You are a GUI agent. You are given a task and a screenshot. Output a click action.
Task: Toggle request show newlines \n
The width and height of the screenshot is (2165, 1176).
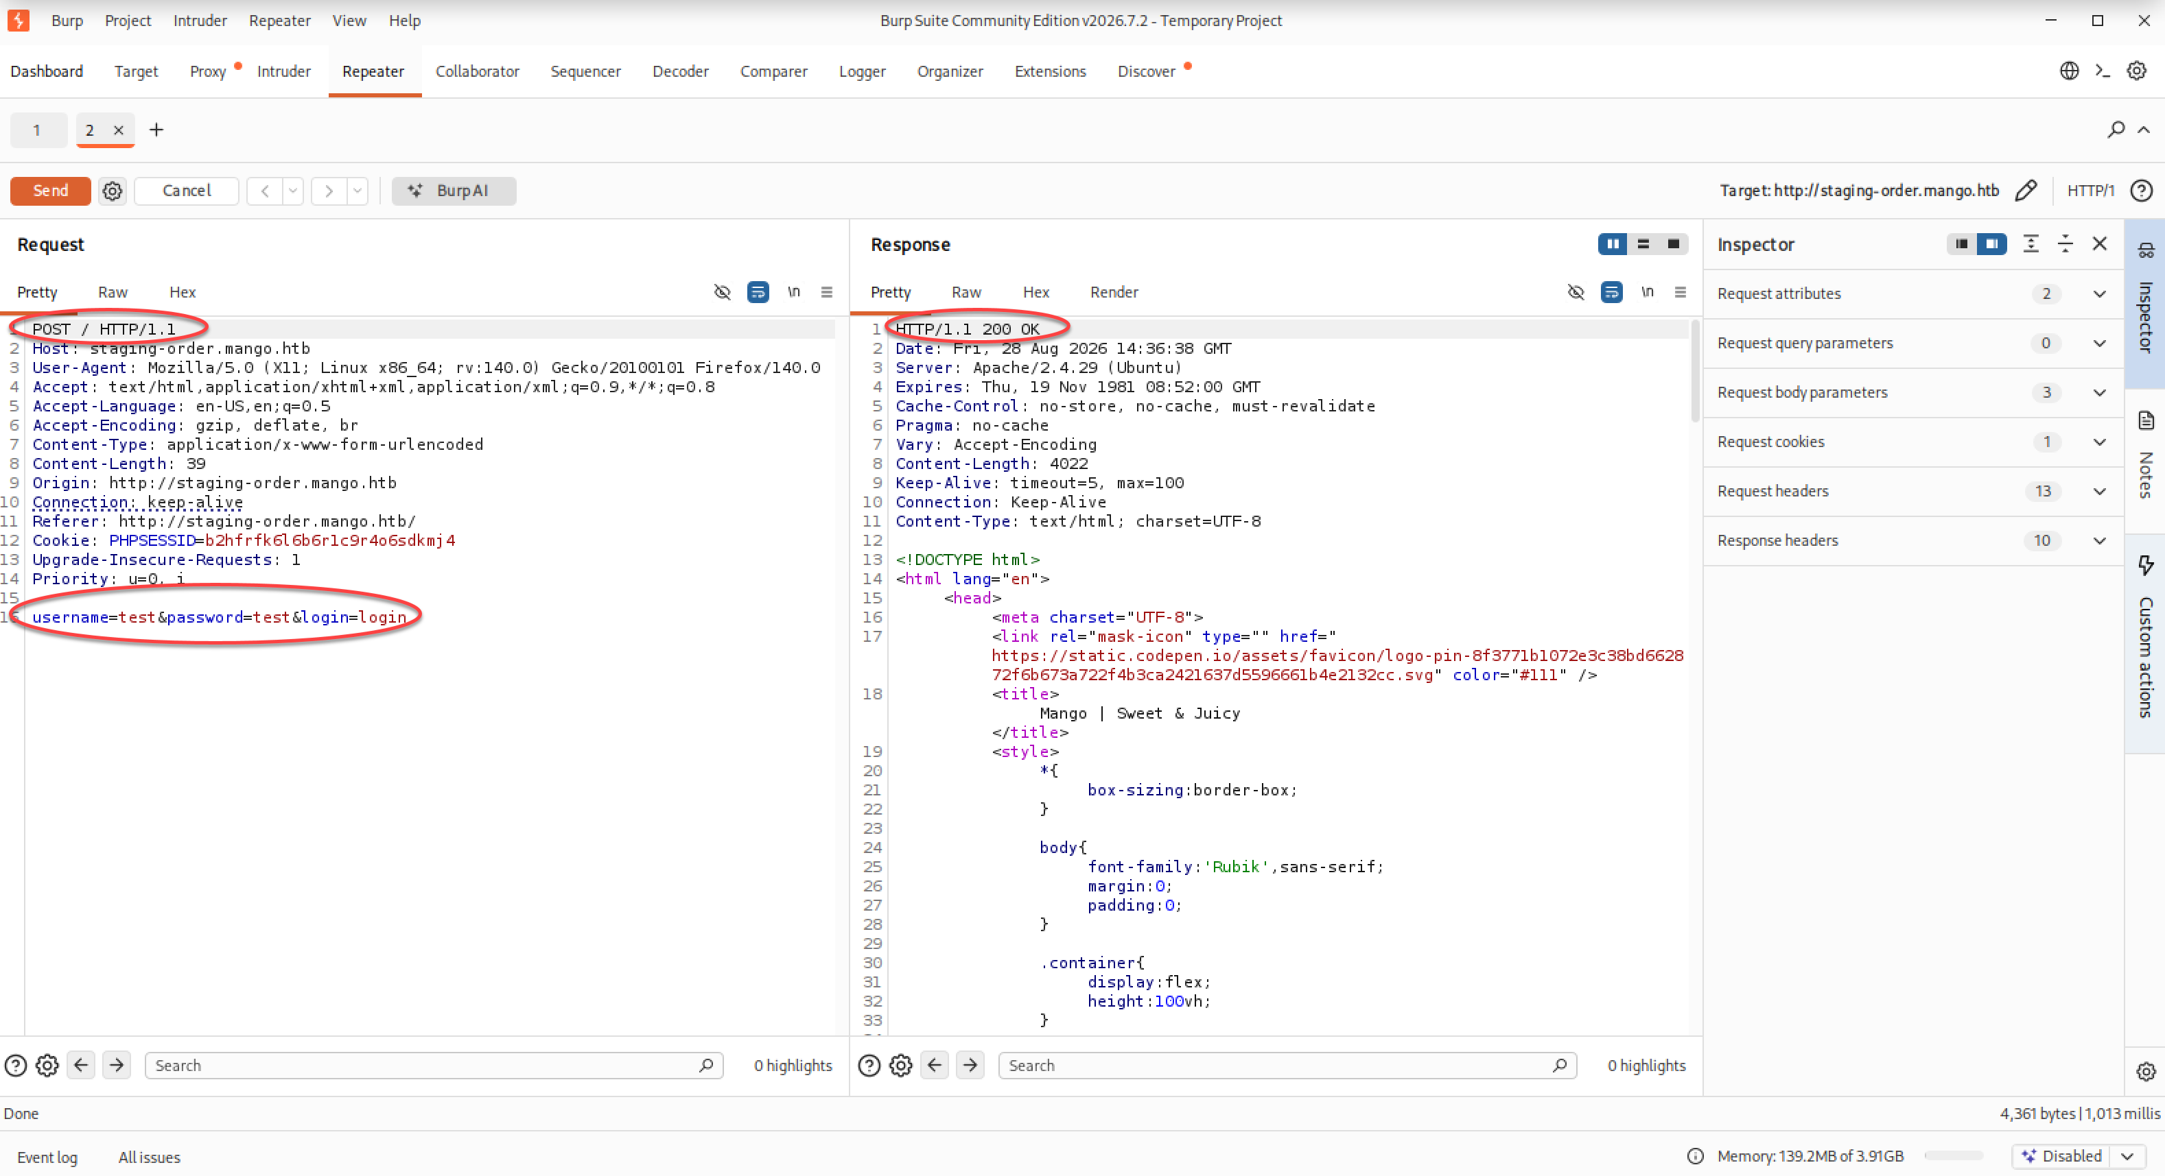tap(793, 291)
